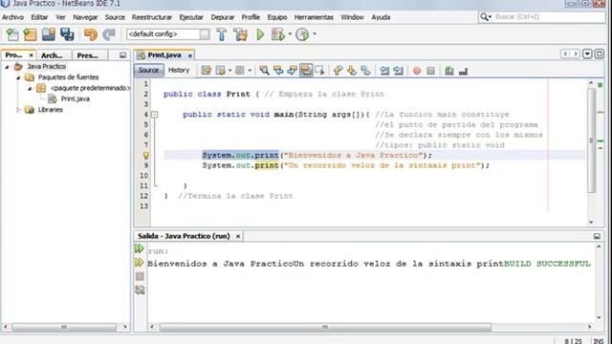The image size is (612, 344).
Task: Open the search options dropdown magnifier
Action: (485, 17)
